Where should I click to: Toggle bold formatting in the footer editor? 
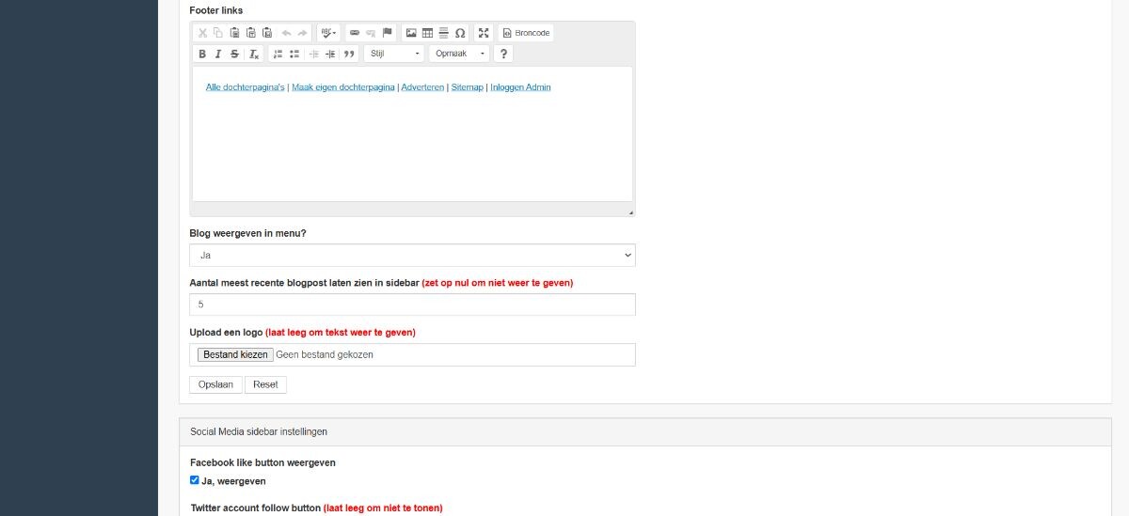pyautogui.click(x=202, y=55)
